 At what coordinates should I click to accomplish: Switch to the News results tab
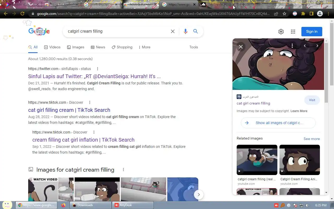98,47
